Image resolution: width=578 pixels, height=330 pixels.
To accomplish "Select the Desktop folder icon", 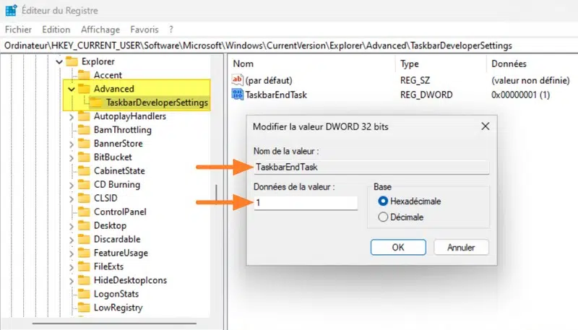I will pos(84,225).
